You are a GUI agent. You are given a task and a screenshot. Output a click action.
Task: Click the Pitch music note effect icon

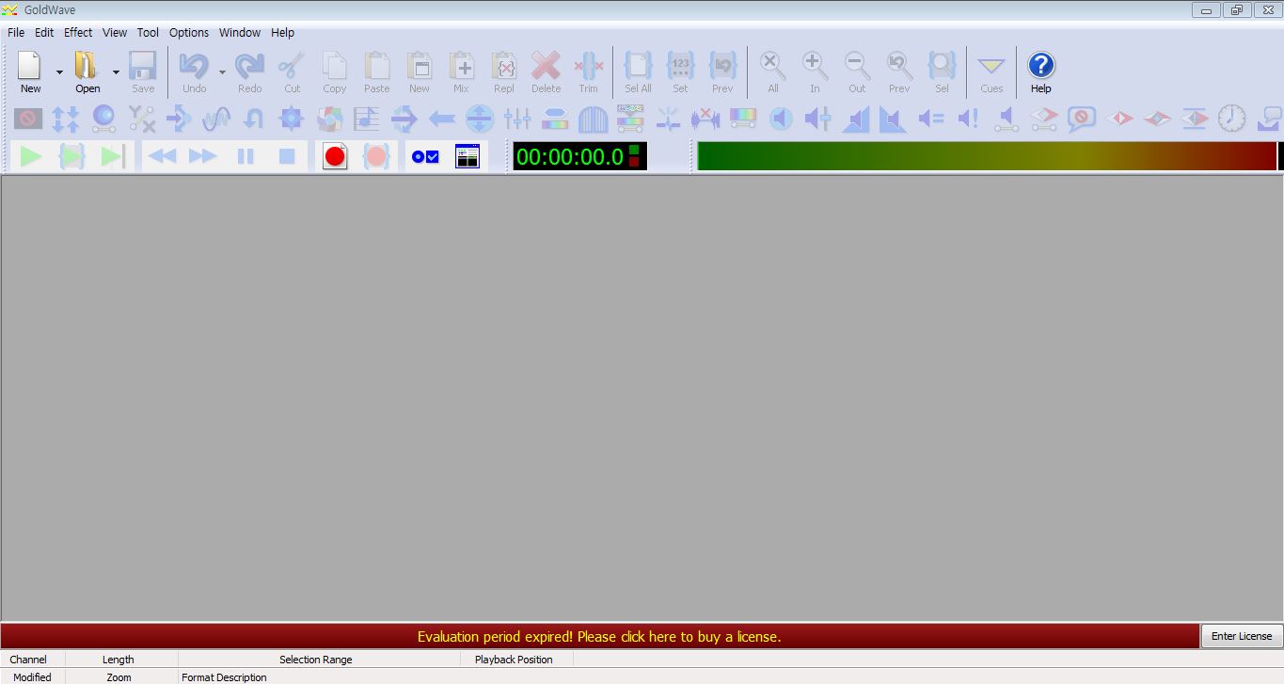(x=367, y=119)
